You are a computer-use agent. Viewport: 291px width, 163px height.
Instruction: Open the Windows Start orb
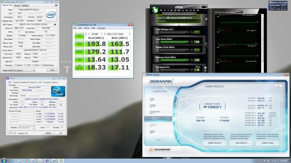click(4, 160)
